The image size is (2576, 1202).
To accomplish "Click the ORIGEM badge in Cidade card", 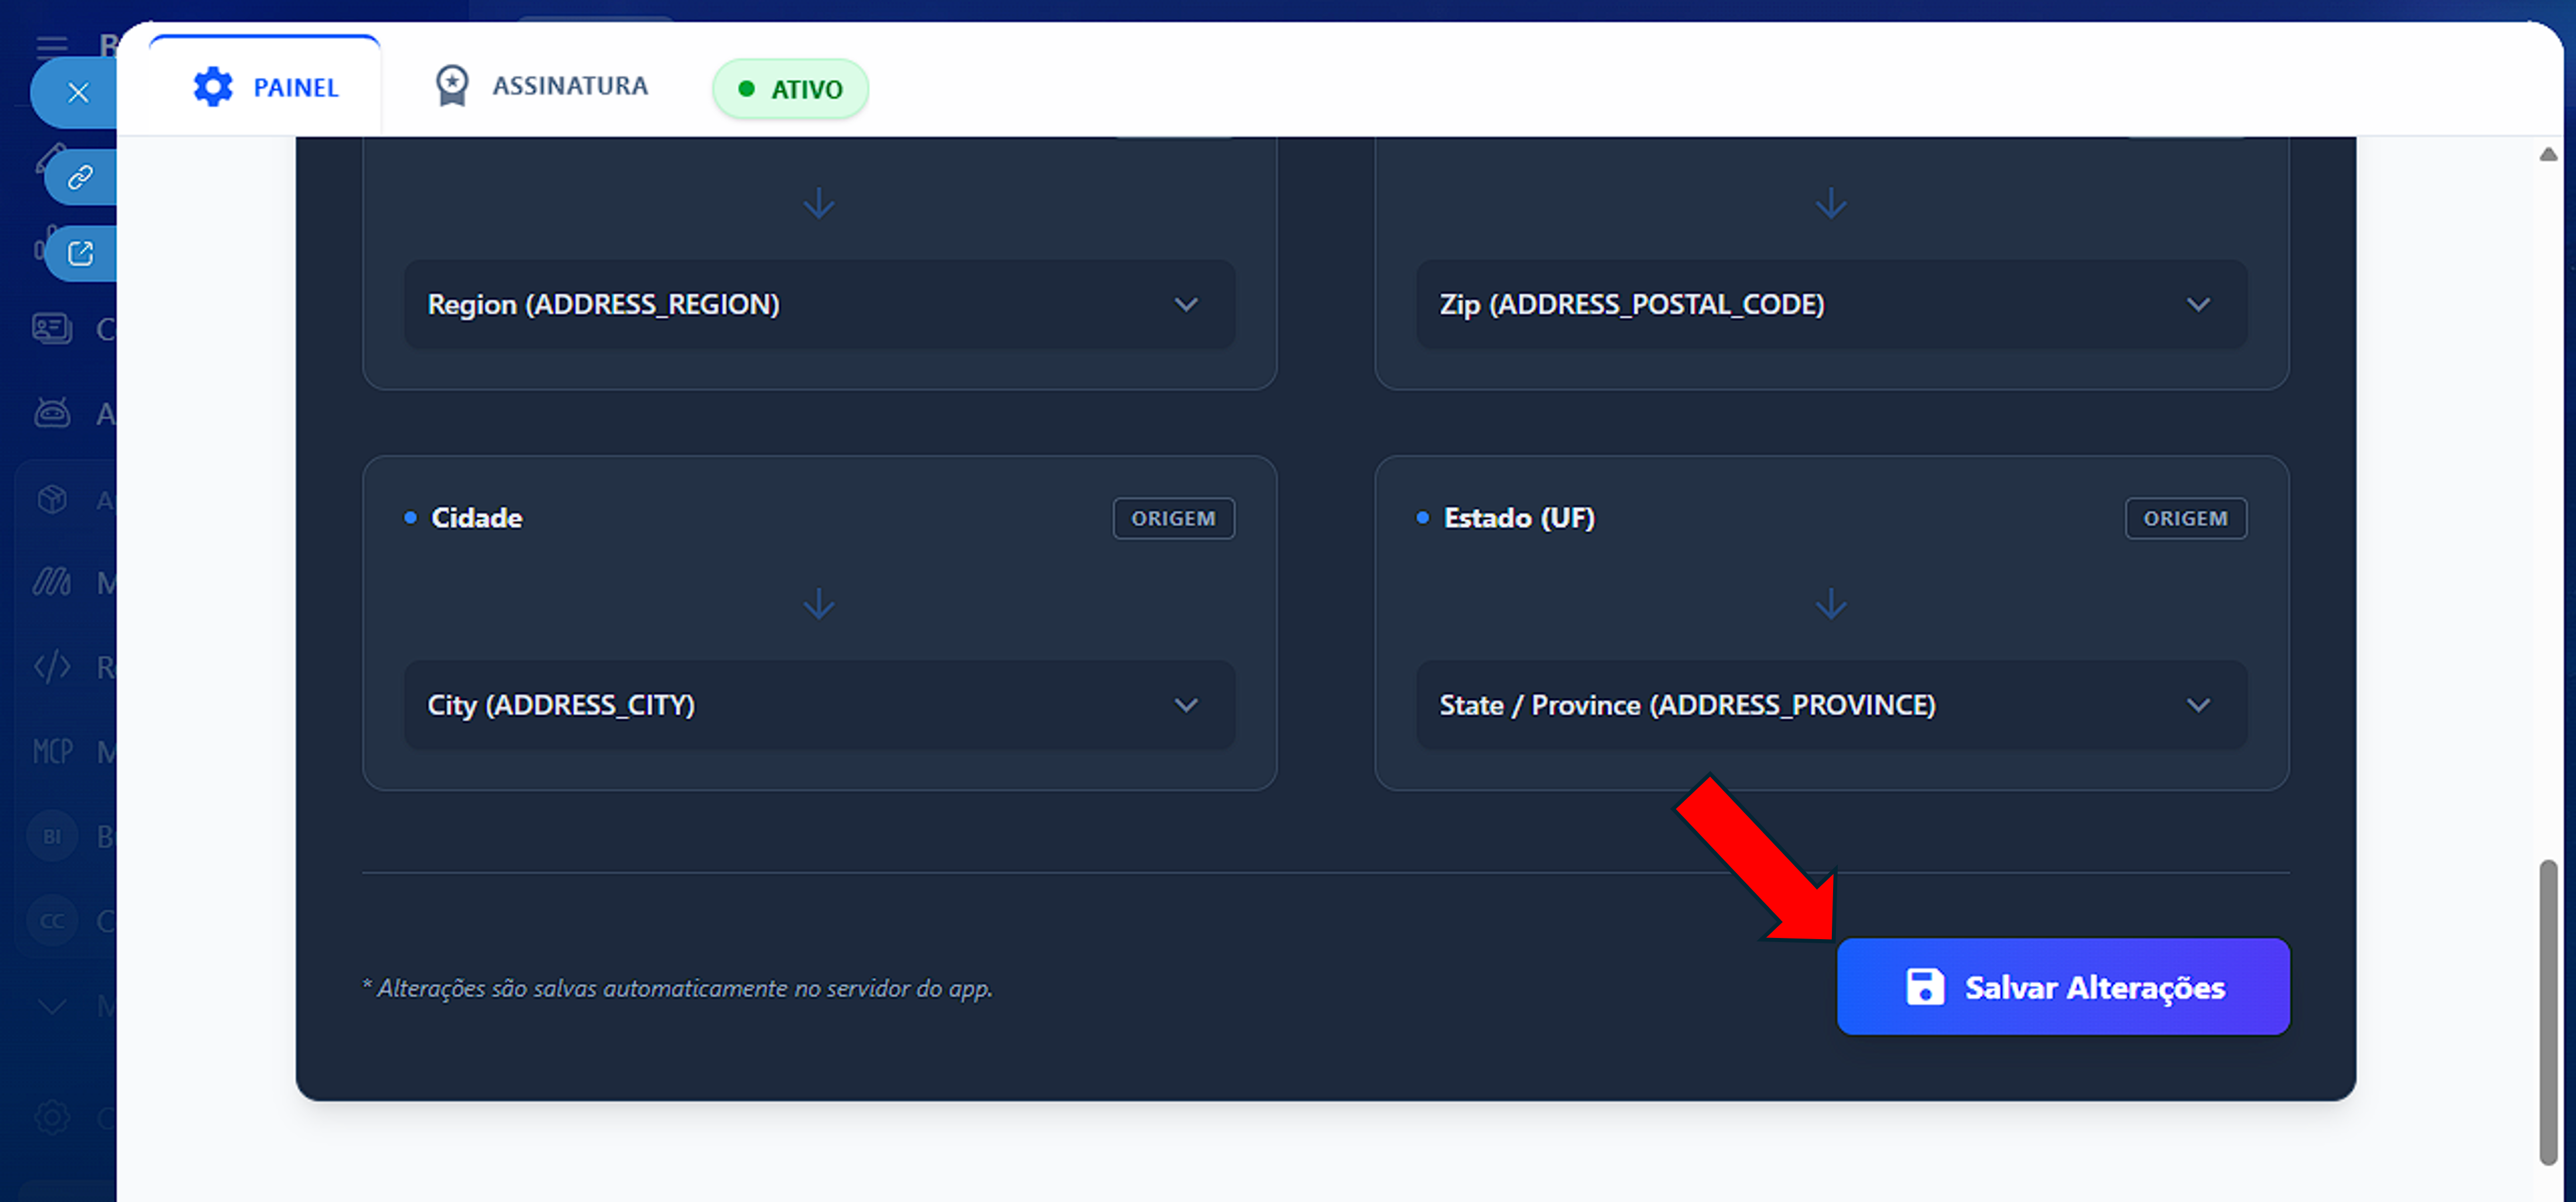I will [1173, 518].
